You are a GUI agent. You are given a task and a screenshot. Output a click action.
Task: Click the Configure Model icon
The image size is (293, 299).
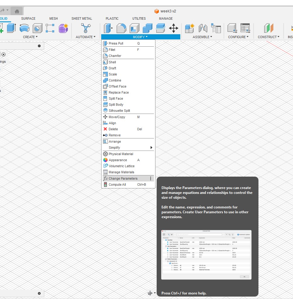click(232, 28)
